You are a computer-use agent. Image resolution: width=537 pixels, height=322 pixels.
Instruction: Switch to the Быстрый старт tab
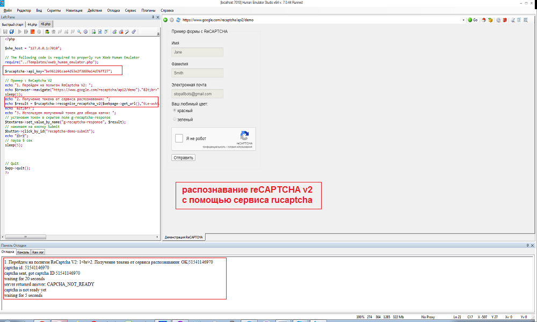click(x=13, y=24)
